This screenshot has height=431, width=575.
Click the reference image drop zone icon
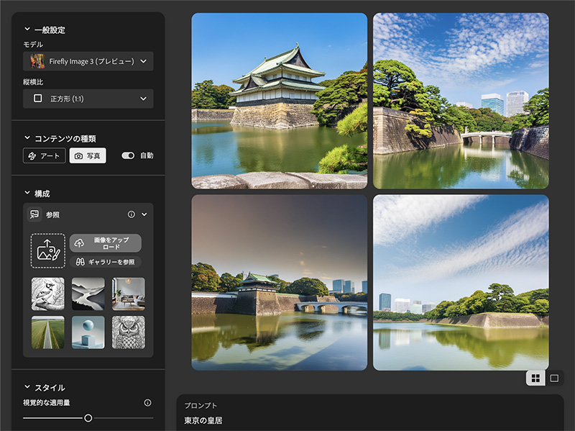[x=47, y=250]
